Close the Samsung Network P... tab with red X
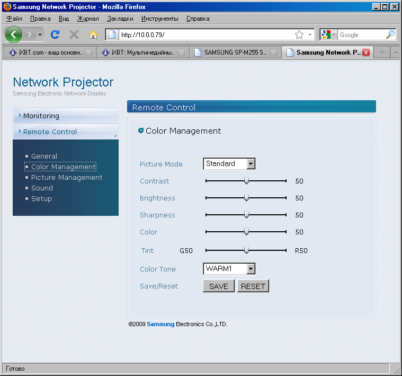 click(366, 53)
